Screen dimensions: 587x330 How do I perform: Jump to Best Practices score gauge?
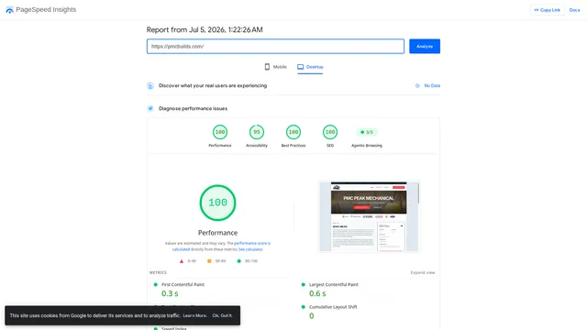[x=293, y=132]
